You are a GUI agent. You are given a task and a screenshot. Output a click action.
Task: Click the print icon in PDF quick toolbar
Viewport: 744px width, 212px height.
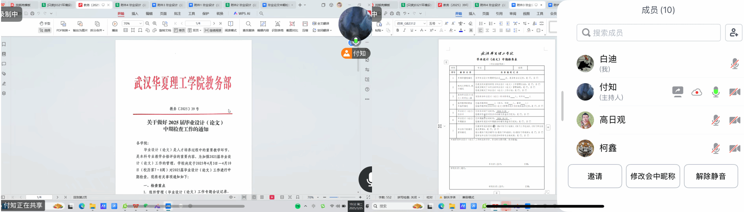click(32, 13)
